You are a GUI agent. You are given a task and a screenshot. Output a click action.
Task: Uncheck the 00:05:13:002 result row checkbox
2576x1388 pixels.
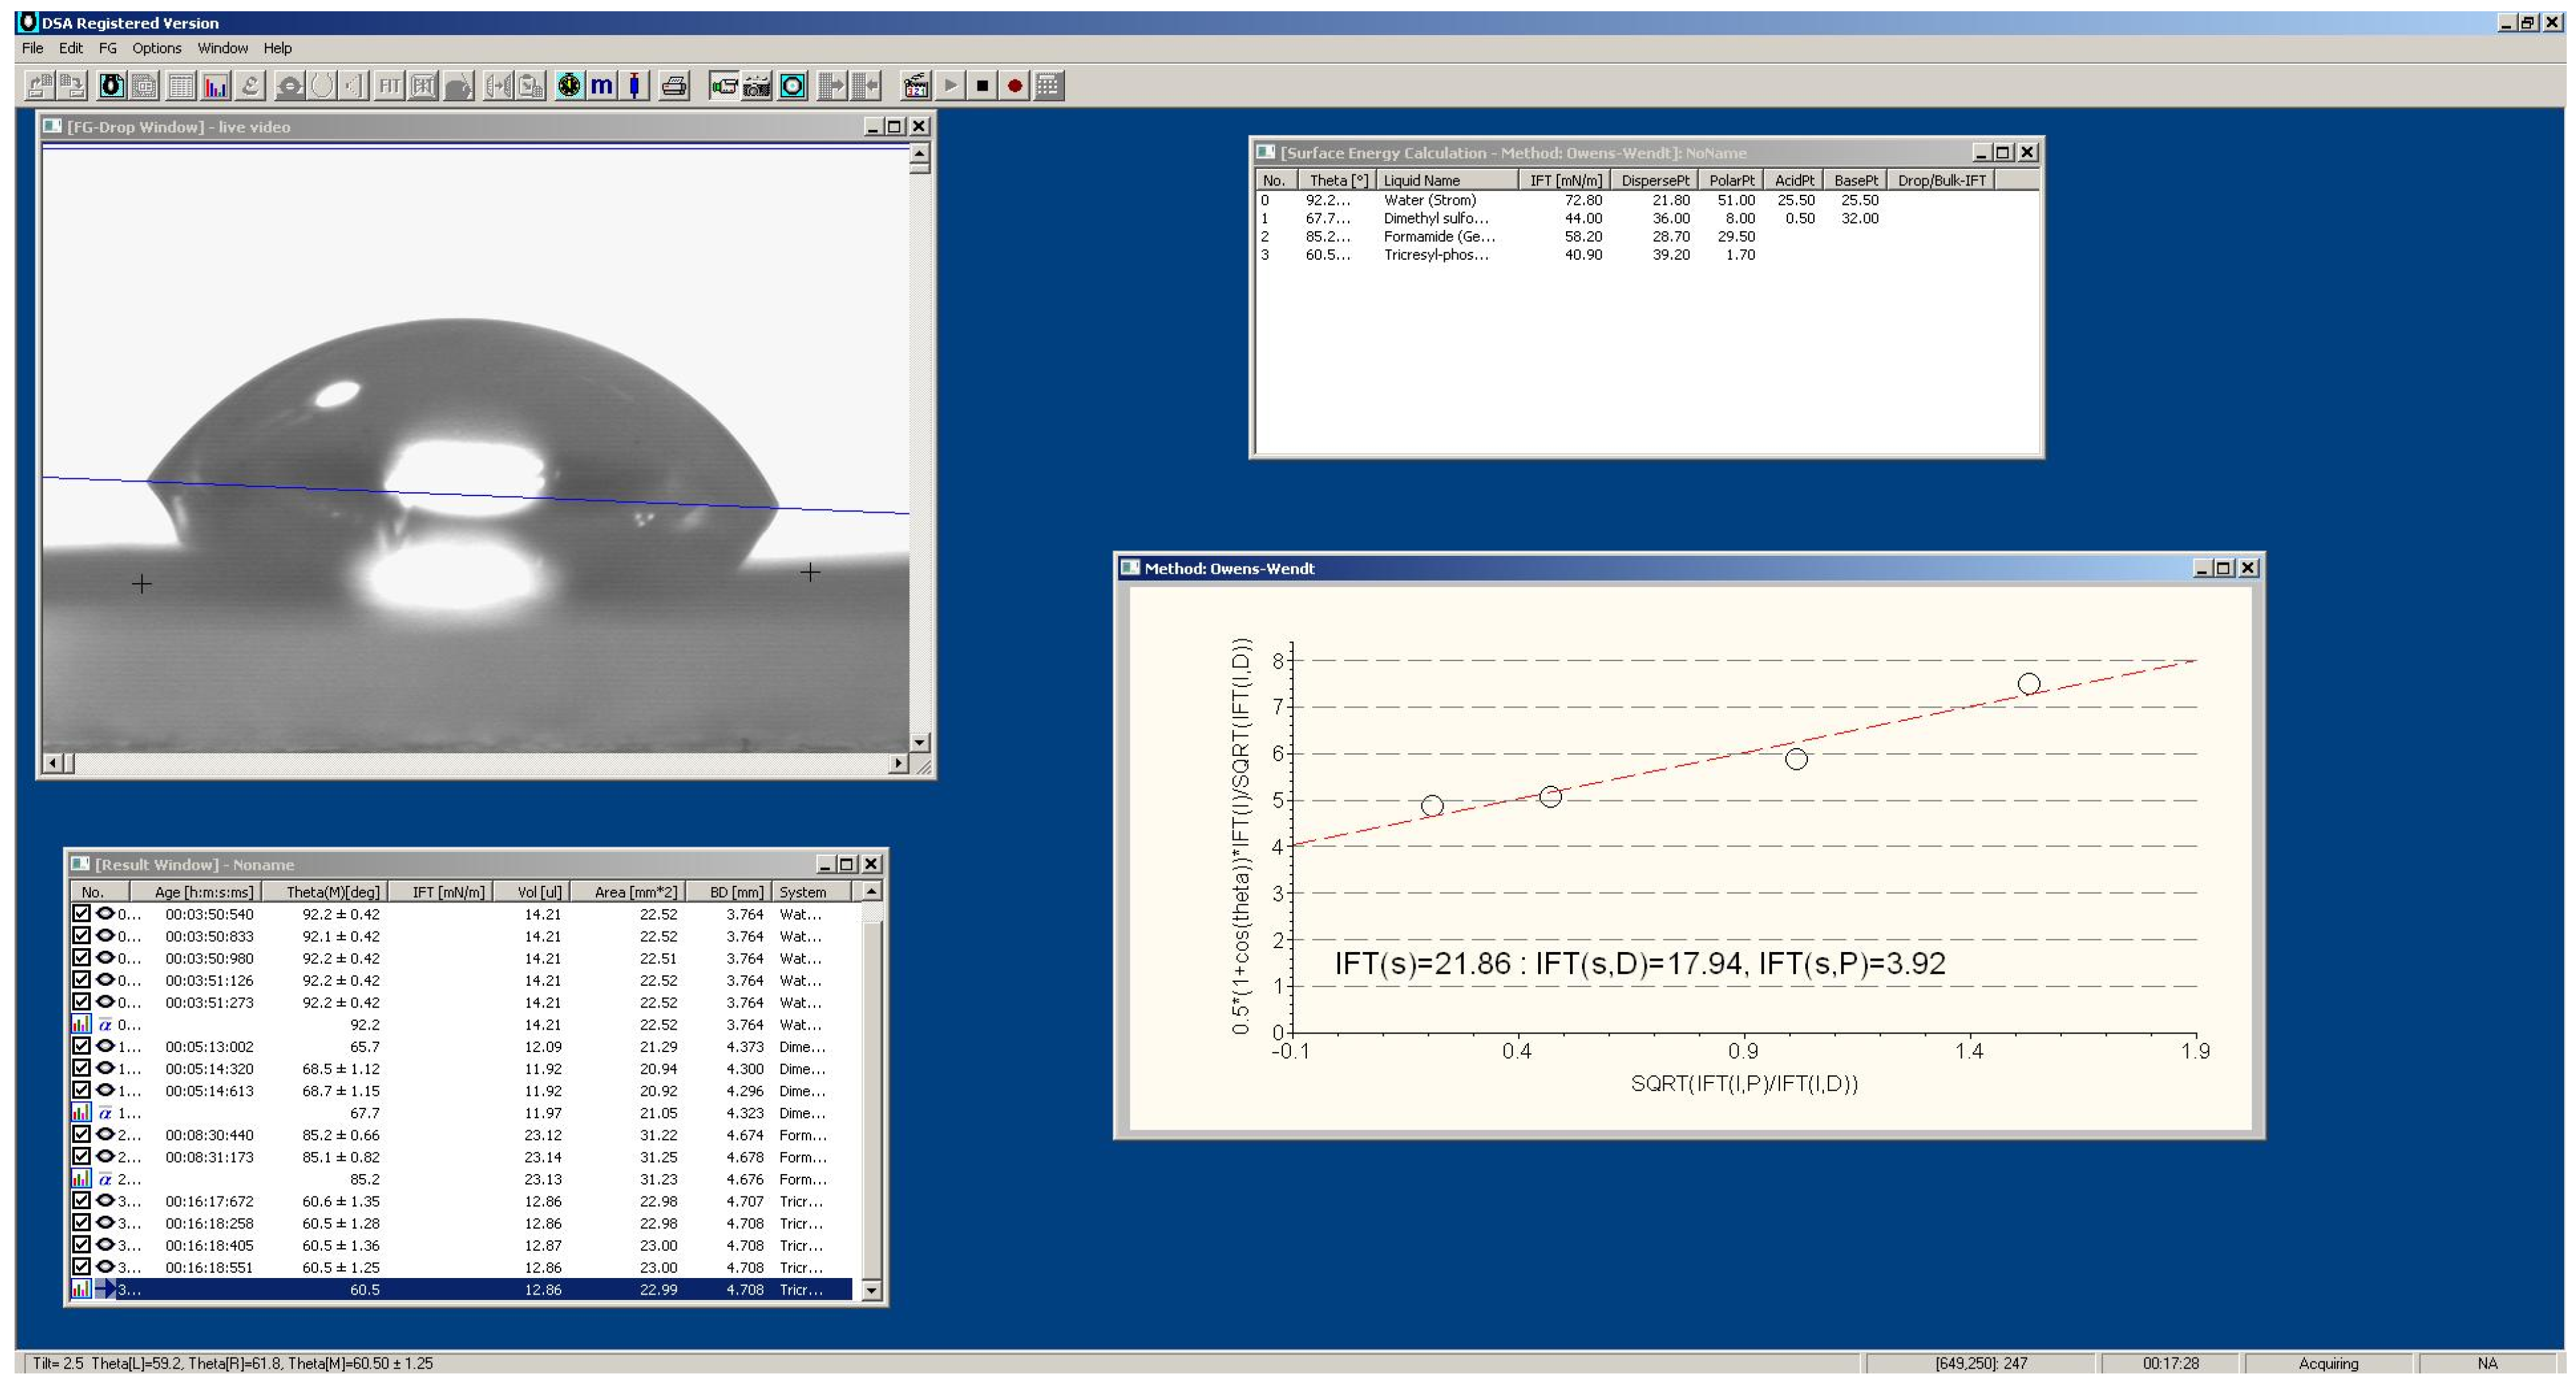[x=81, y=1046]
